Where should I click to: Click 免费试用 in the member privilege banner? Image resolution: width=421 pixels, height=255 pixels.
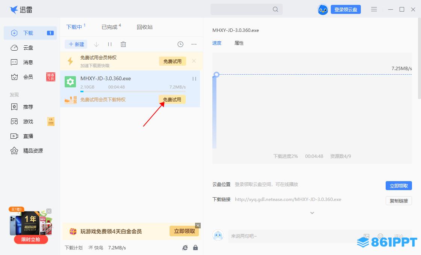(x=173, y=61)
